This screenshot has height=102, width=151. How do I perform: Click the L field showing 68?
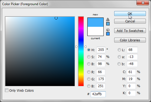click(132, 50)
